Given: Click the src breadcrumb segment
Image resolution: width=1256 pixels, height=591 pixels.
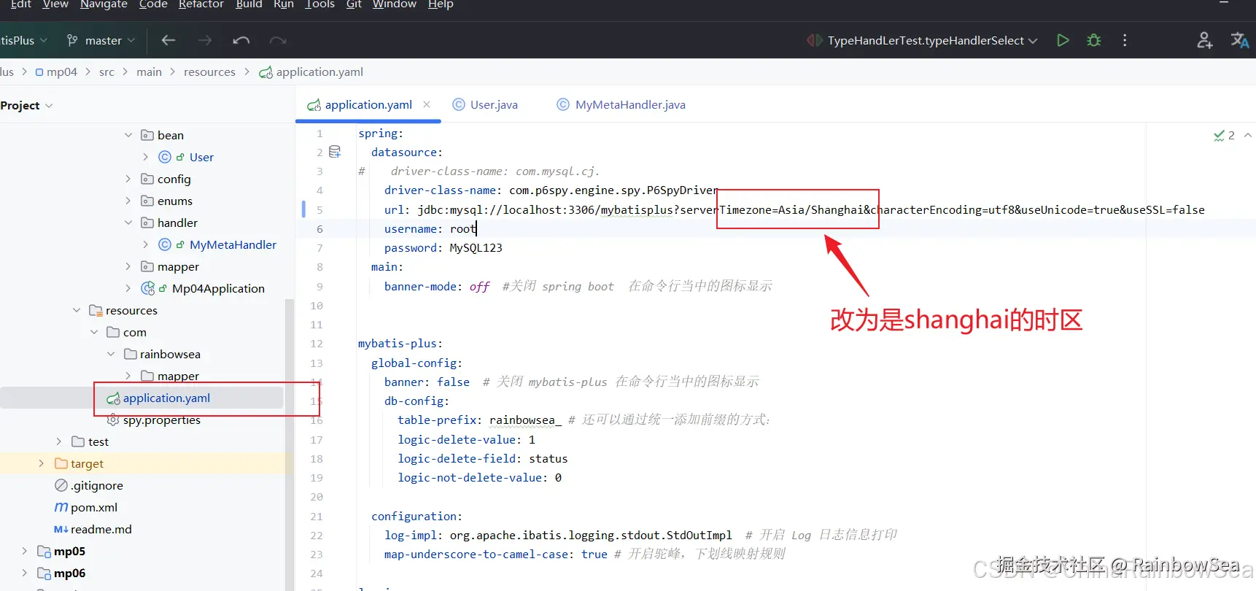Looking at the screenshot, I should tap(106, 72).
